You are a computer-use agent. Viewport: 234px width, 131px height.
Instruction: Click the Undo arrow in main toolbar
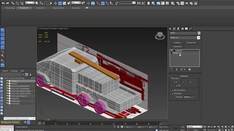tap(3, 3)
